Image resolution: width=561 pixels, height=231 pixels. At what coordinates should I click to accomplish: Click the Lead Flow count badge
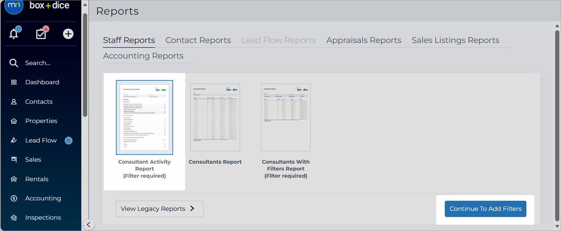click(x=68, y=141)
